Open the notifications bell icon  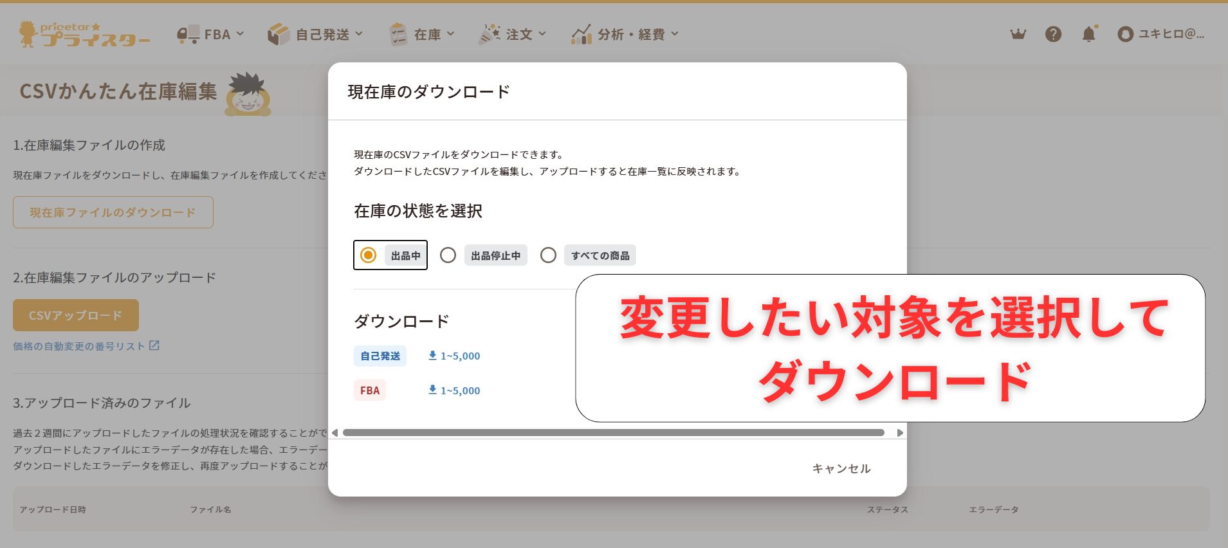pos(1088,34)
